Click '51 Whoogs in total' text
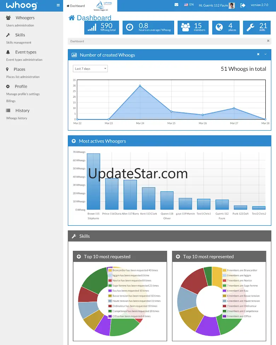This screenshot has height=345, width=276. [243, 69]
